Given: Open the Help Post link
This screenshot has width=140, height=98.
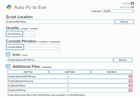Looking at the screenshot, I should [125, 7].
